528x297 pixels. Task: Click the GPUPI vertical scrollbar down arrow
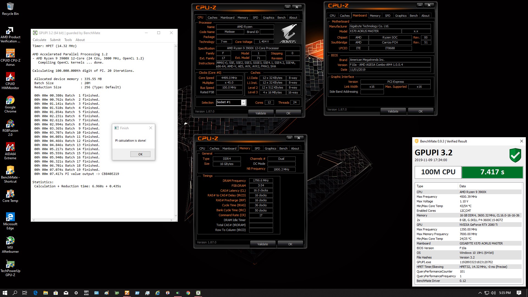pos(176,216)
